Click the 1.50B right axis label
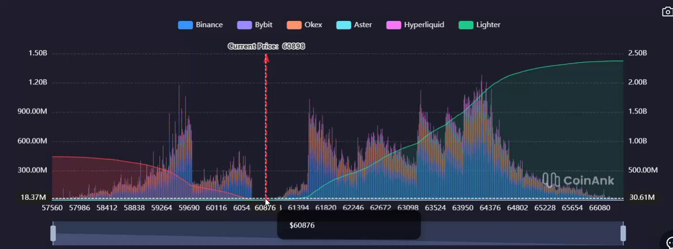Viewport: 673px width, 249px height. click(x=638, y=112)
